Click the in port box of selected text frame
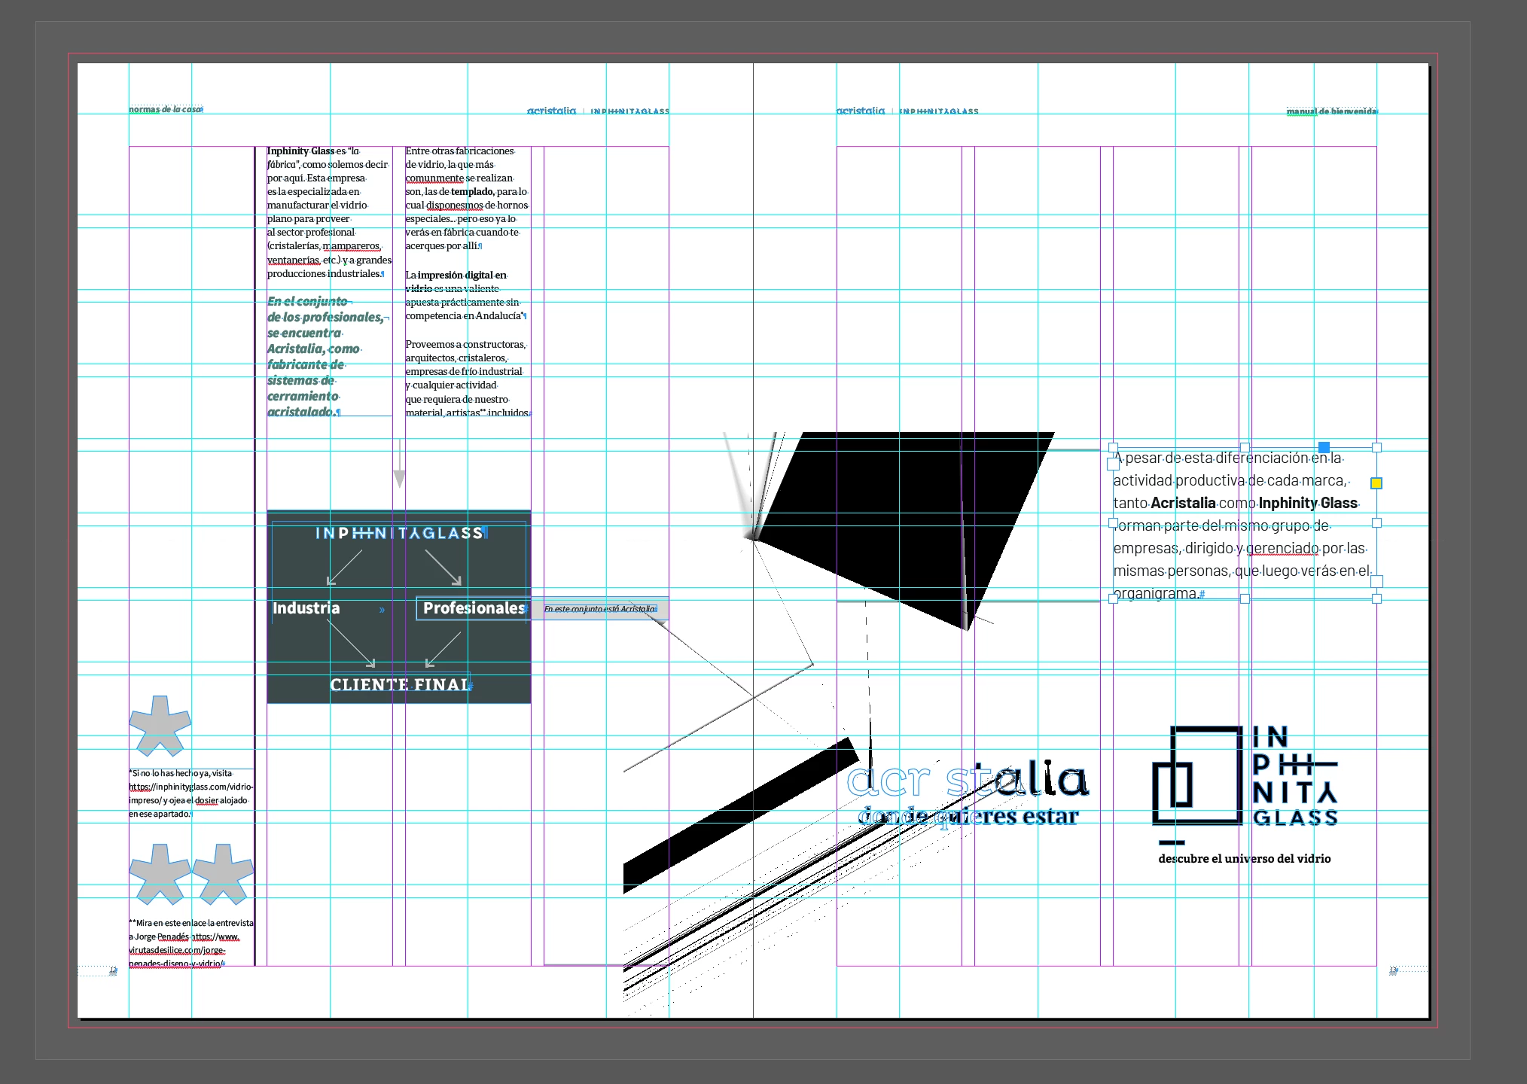1527x1084 pixels. point(1113,464)
